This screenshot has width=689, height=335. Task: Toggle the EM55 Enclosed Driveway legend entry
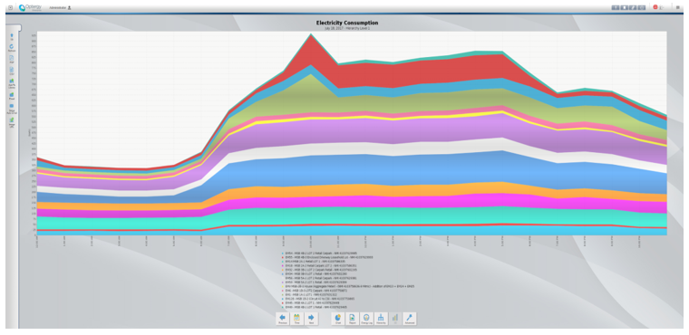(x=327, y=257)
